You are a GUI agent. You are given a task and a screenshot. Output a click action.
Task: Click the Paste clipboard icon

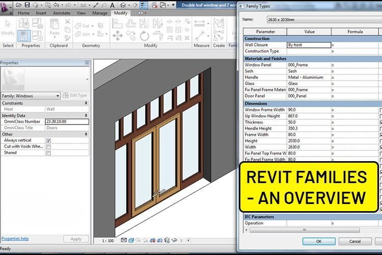pos(54,24)
